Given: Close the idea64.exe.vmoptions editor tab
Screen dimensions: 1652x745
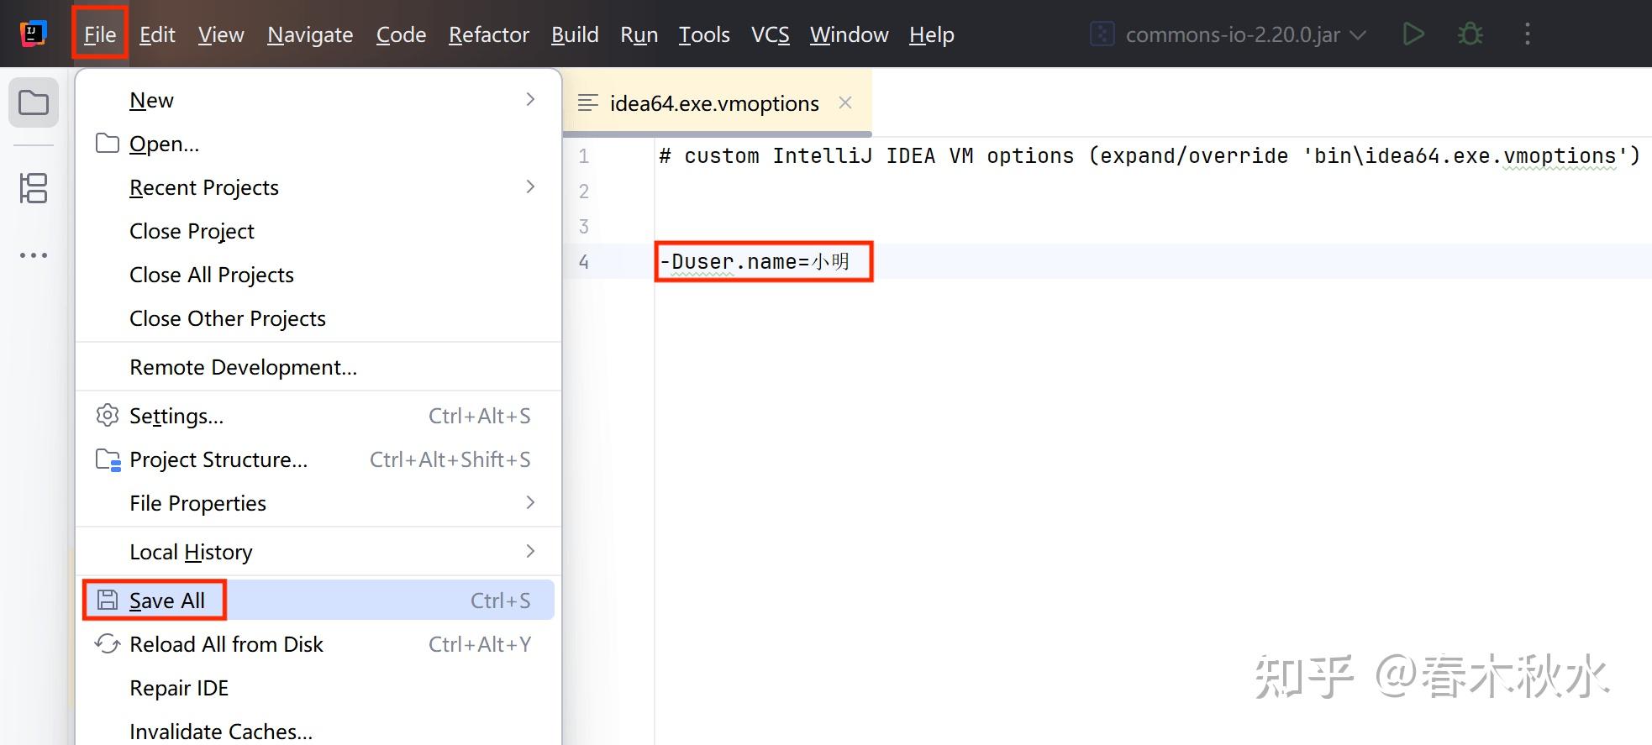Looking at the screenshot, I should click(845, 102).
